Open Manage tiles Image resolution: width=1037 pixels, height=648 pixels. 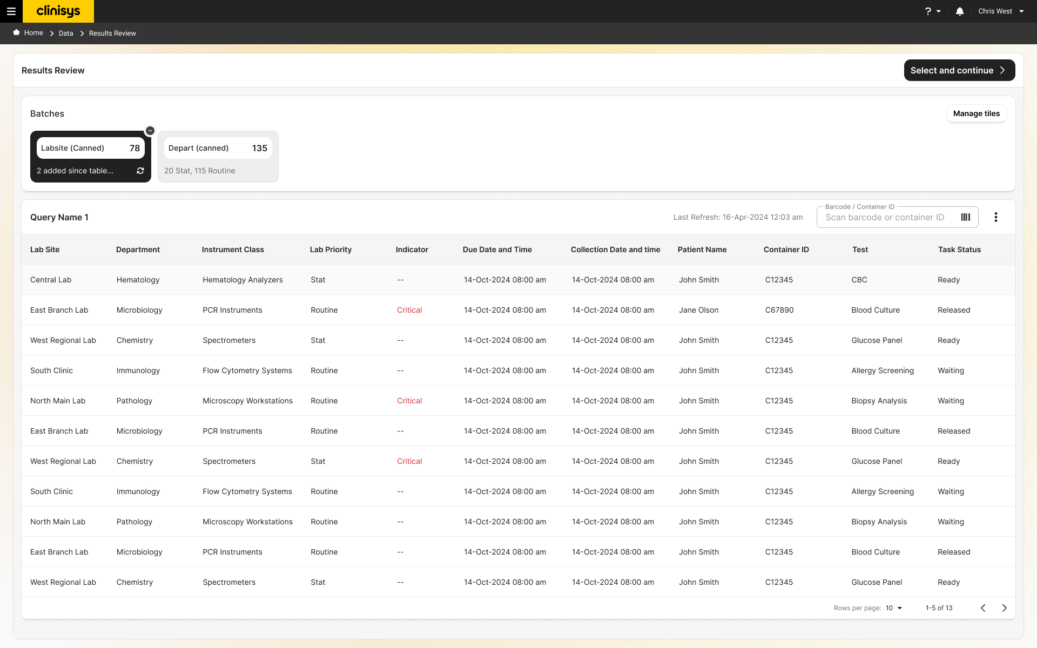(976, 113)
